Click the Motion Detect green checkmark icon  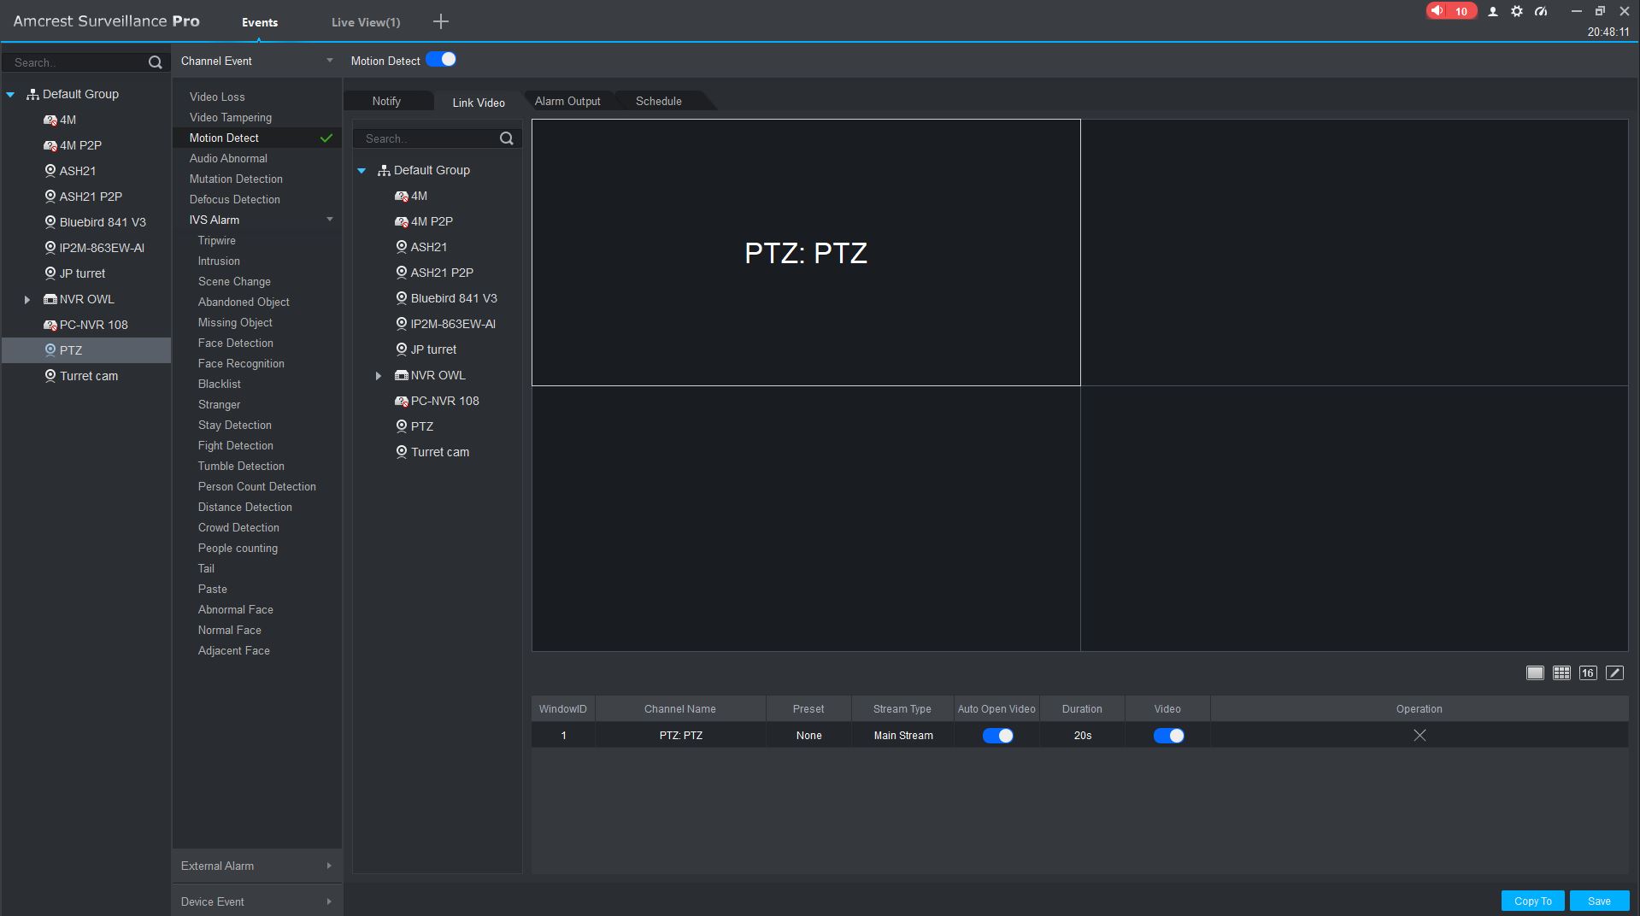click(x=326, y=138)
